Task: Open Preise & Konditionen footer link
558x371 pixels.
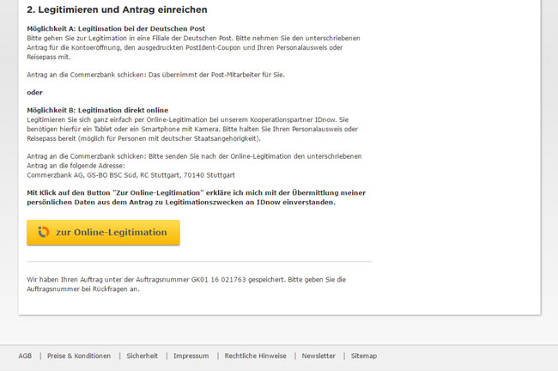Action: [x=79, y=356]
